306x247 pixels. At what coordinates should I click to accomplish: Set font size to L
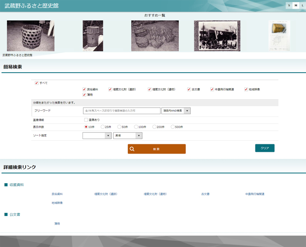pyautogui.click(x=302, y=5)
